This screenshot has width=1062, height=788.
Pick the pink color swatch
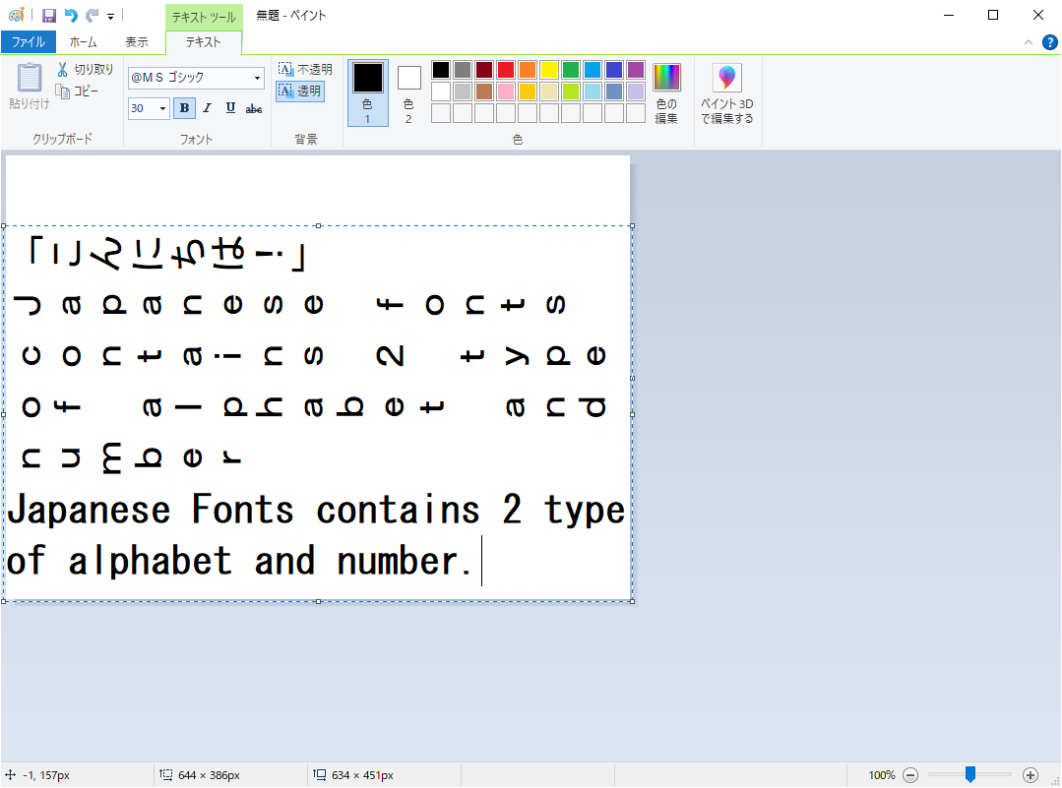point(506,91)
